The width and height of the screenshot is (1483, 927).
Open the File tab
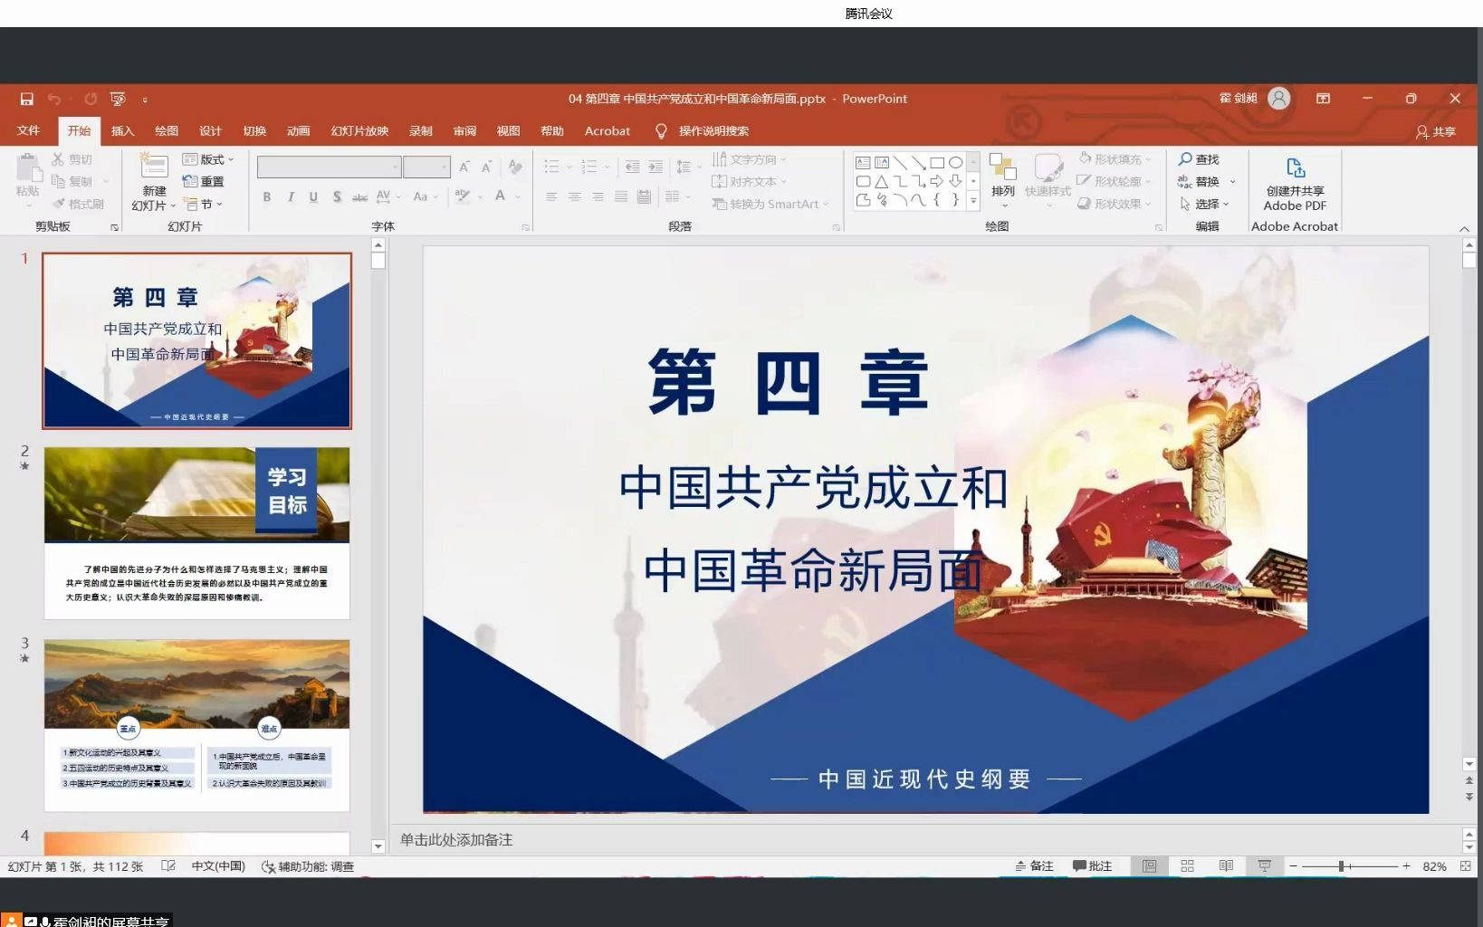28,130
